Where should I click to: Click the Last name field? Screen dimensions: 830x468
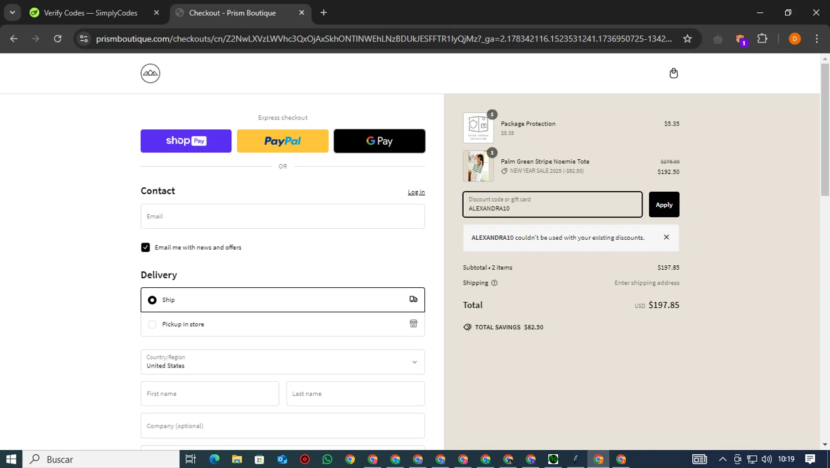pos(356,393)
